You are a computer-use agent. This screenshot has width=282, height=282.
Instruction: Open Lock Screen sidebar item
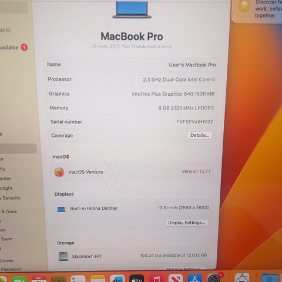[6, 261]
